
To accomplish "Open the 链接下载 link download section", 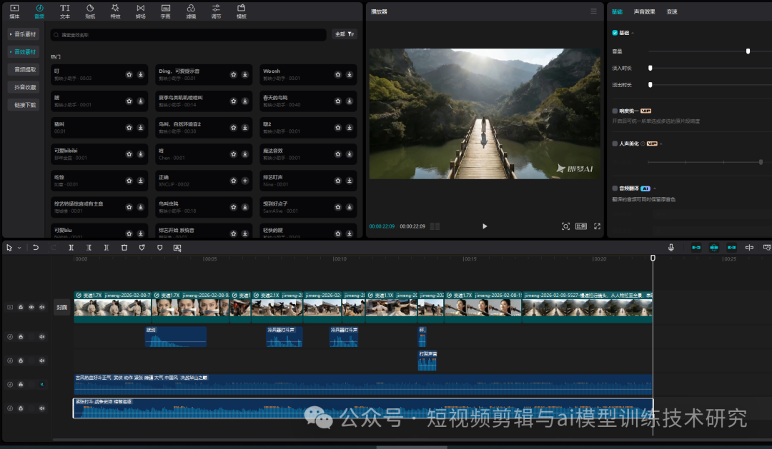I will pos(23,105).
